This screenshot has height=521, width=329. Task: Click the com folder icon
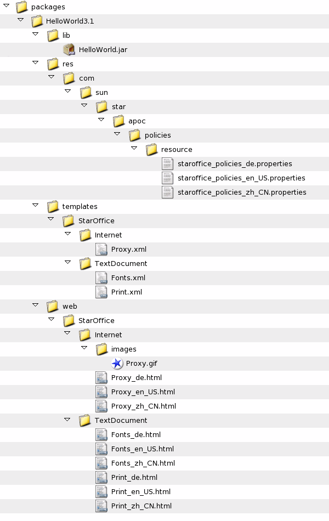[x=69, y=78]
